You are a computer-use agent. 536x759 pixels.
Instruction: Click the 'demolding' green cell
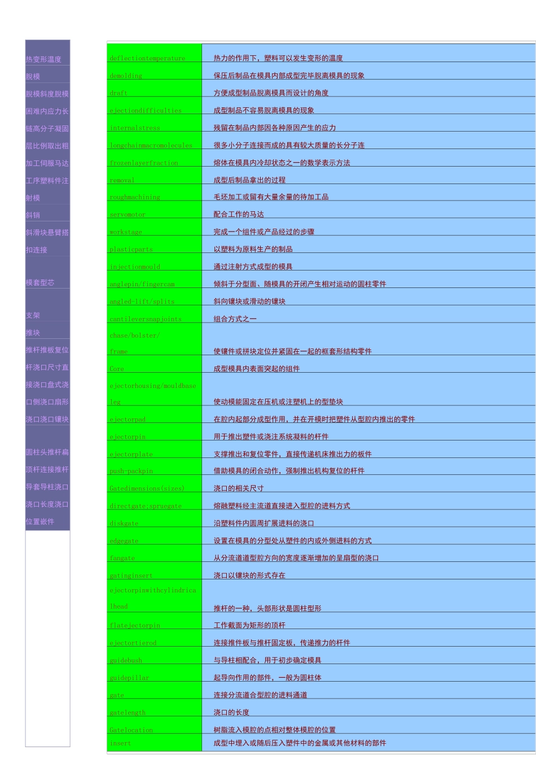(154, 71)
